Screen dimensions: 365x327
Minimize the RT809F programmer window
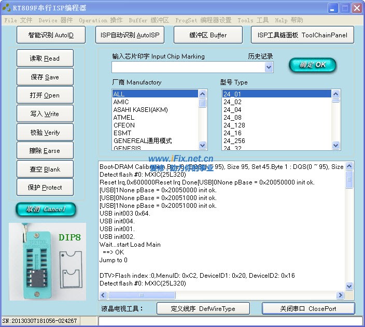tap(333, 8)
